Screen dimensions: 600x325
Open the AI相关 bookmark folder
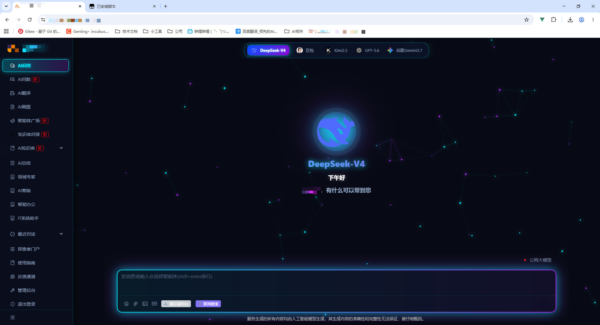[294, 31]
